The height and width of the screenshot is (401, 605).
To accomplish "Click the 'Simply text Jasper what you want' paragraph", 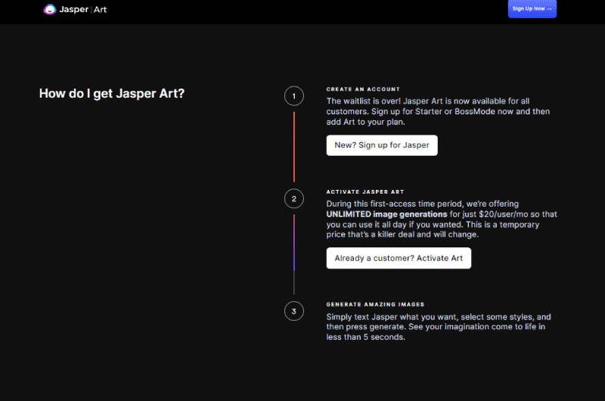I will pyautogui.click(x=439, y=327).
